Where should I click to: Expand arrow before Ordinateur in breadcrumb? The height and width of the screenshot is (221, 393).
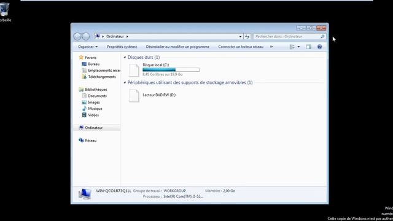103,37
